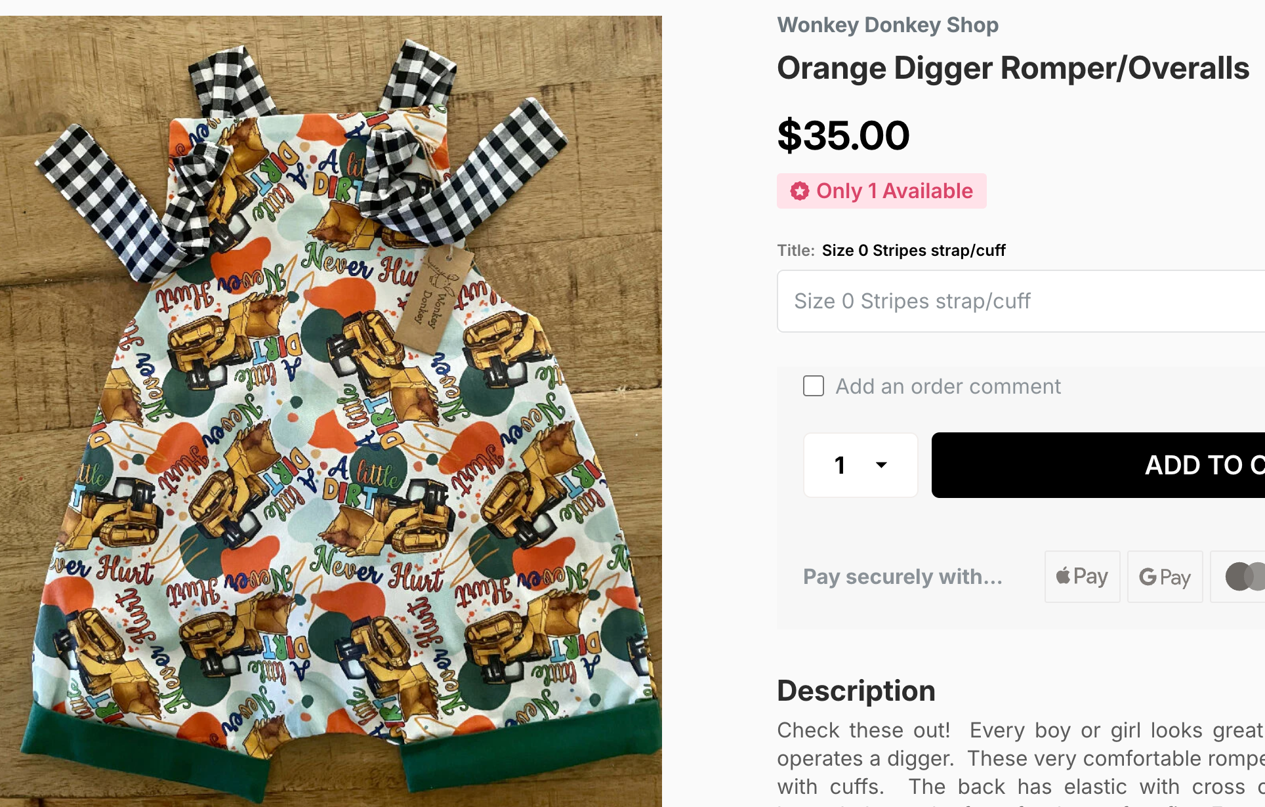Click the Google Pay payment icon

click(1165, 577)
